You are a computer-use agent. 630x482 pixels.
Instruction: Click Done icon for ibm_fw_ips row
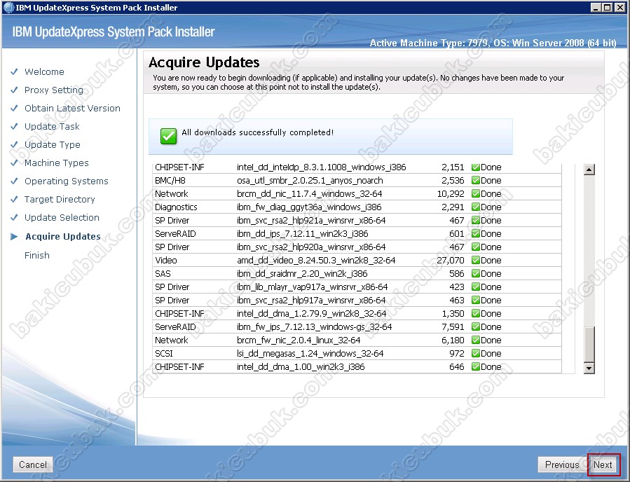(x=476, y=326)
